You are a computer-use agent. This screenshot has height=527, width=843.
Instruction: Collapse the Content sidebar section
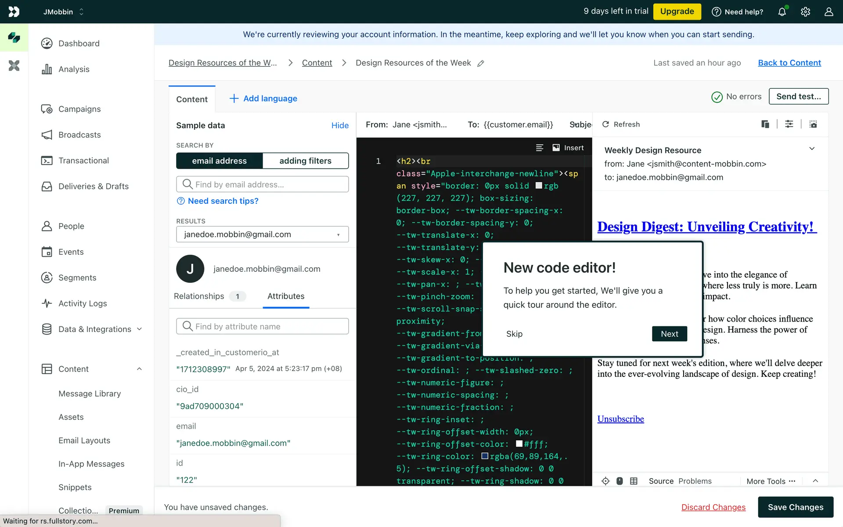coord(139,369)
